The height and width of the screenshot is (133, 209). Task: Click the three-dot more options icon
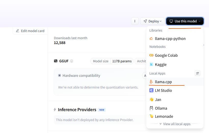pyautogui.click(x=135, y=21)
